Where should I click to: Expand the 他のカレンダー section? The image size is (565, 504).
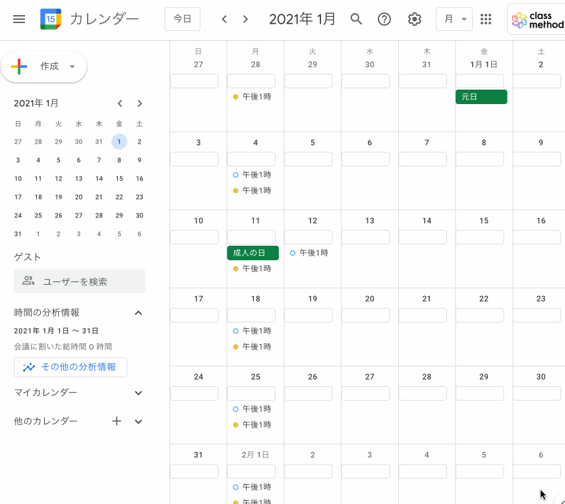[x=138, y=421]
